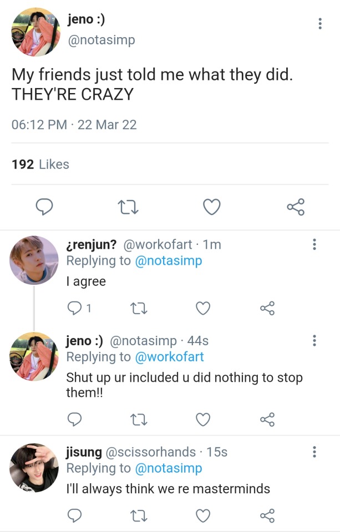Reply to jeno's main tweet
Image resolution: width=340 pixels, height=532 pixels.
(x=44, y=207)
